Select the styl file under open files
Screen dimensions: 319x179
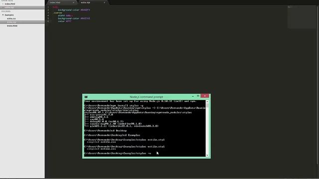click(x=9, y=7)
